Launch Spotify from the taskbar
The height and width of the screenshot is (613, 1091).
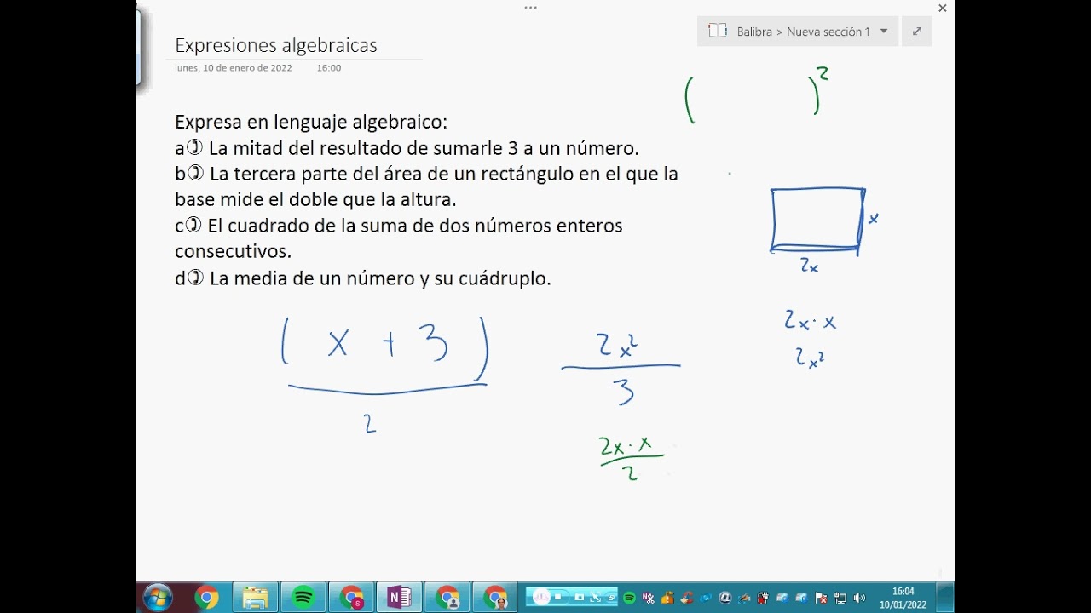point(303,598)
